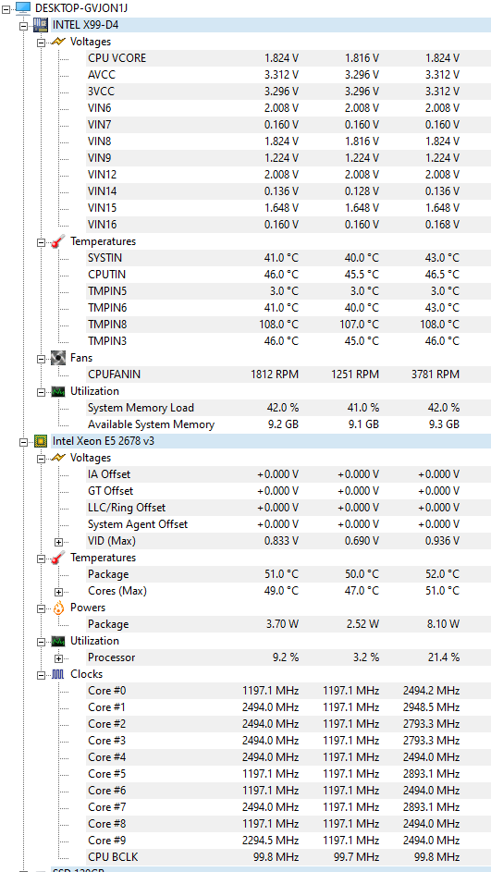Collapse the Utilization section under INTEL X99-D4
The height and width of the screenshot is (872, 491).
click(x=41, y=391)
